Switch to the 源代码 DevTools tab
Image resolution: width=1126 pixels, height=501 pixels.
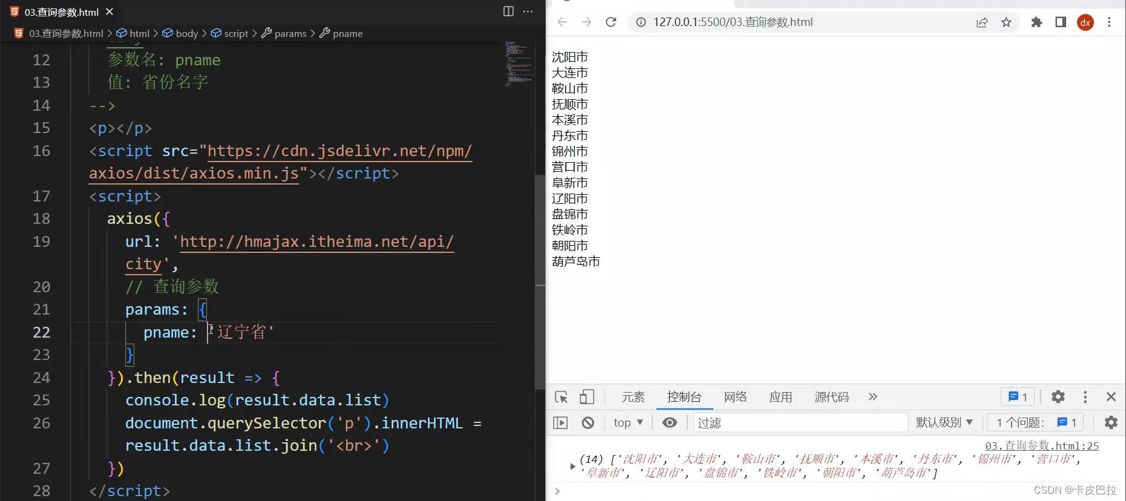[831, 397]
